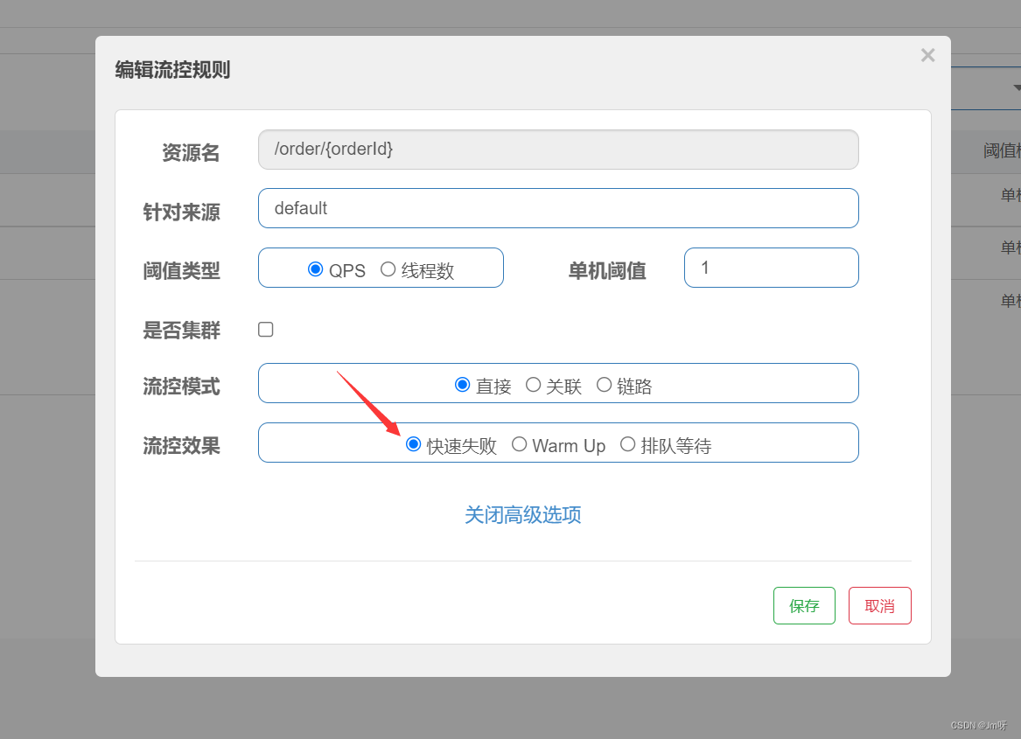
Task: Cancel editing with the 取消 button
Action: (x=879, y=605)
